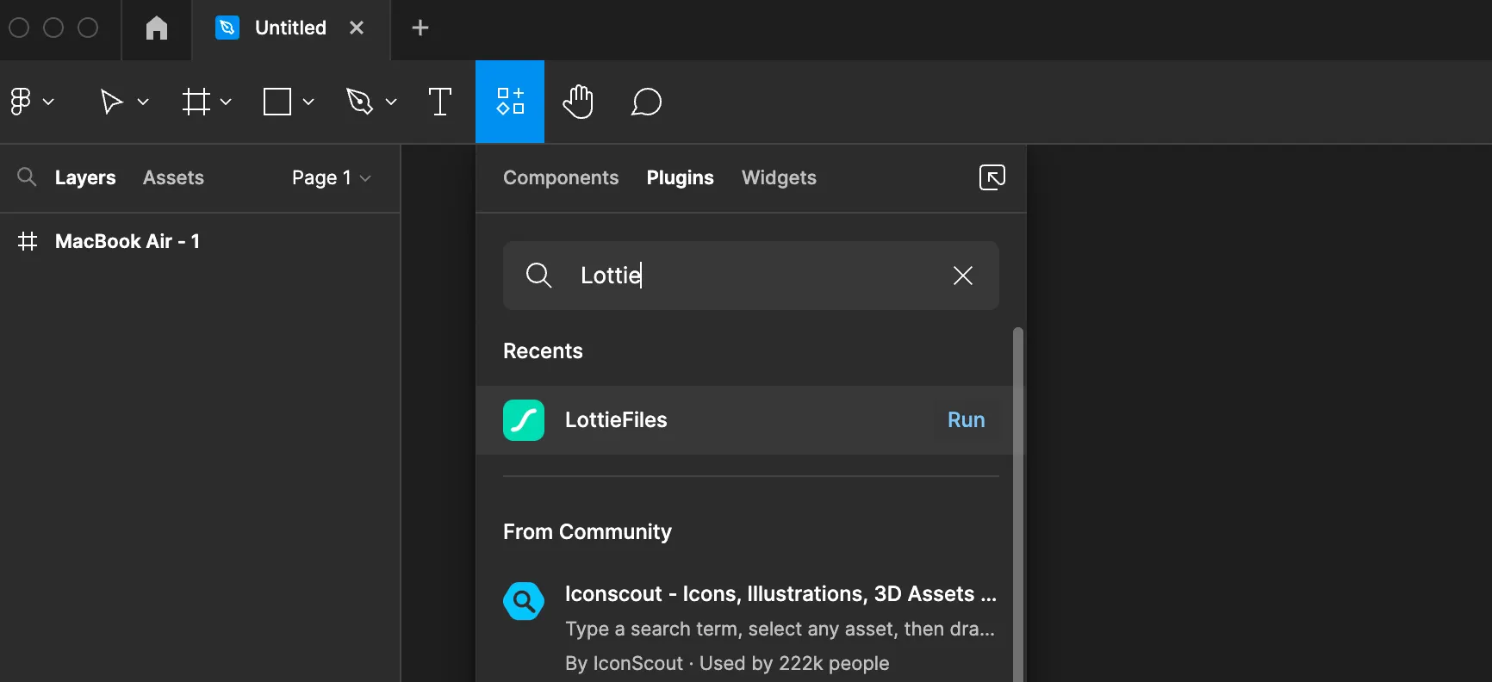
Task: Open the Iconscout community plugin
Action: (x=780, y=594)
